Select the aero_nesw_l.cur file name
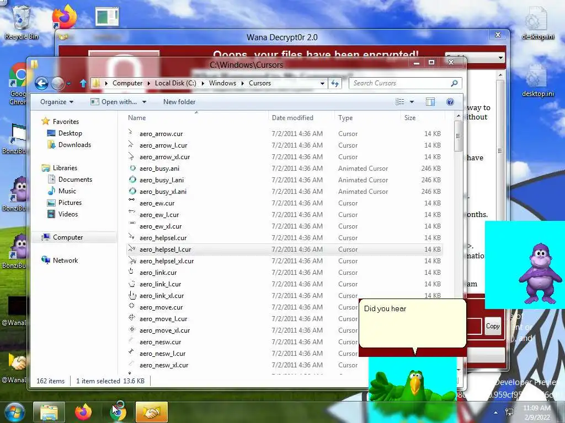 tap(163, 353)
